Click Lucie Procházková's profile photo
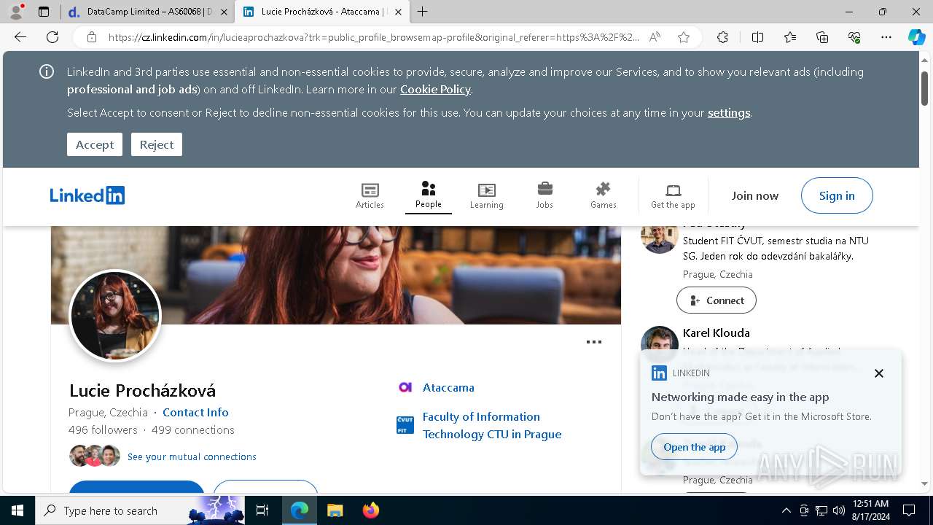Screen dimensions: 933x525 pyautogui.click(x=115, y=316)
